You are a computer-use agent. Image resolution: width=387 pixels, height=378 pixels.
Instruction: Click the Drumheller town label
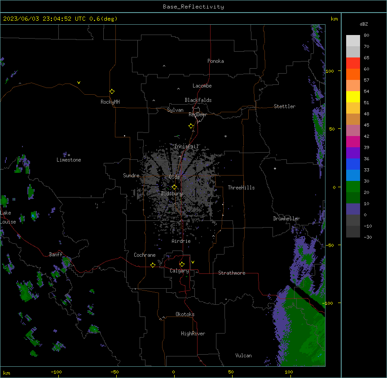click(286, 219)
